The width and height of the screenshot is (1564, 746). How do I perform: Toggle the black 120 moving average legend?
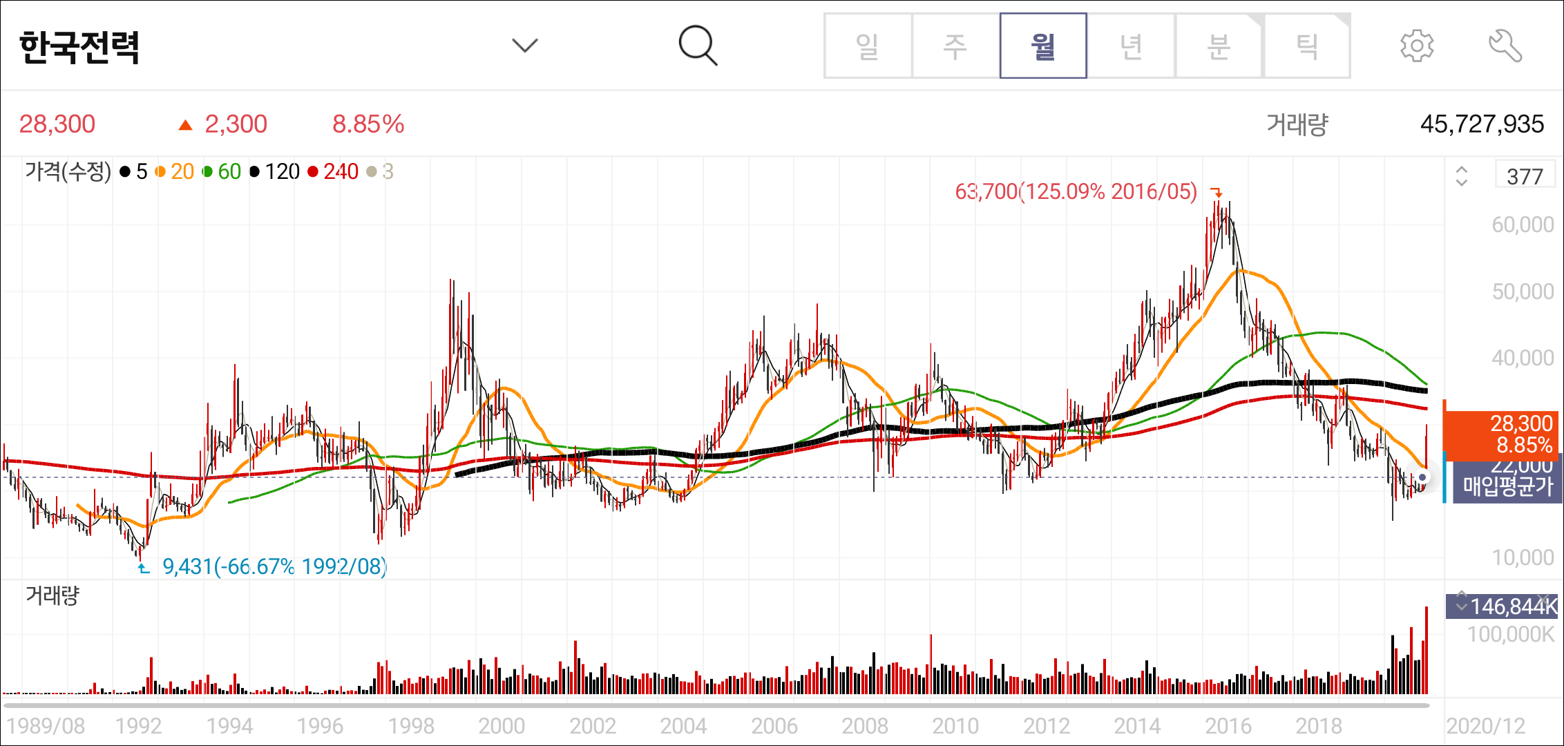(274, 171)
